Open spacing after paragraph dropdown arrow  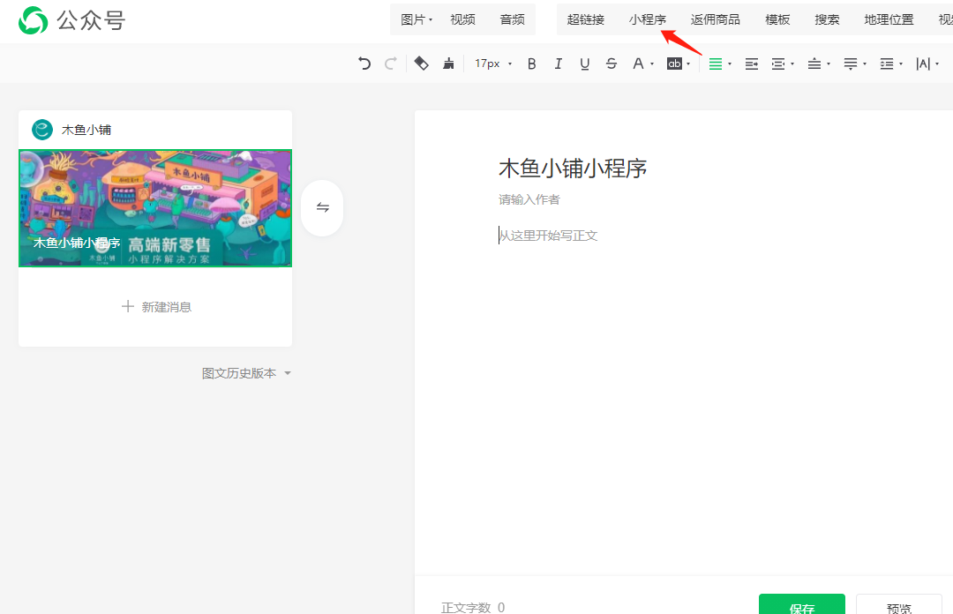pyautogui.click(x=864, y=64)
